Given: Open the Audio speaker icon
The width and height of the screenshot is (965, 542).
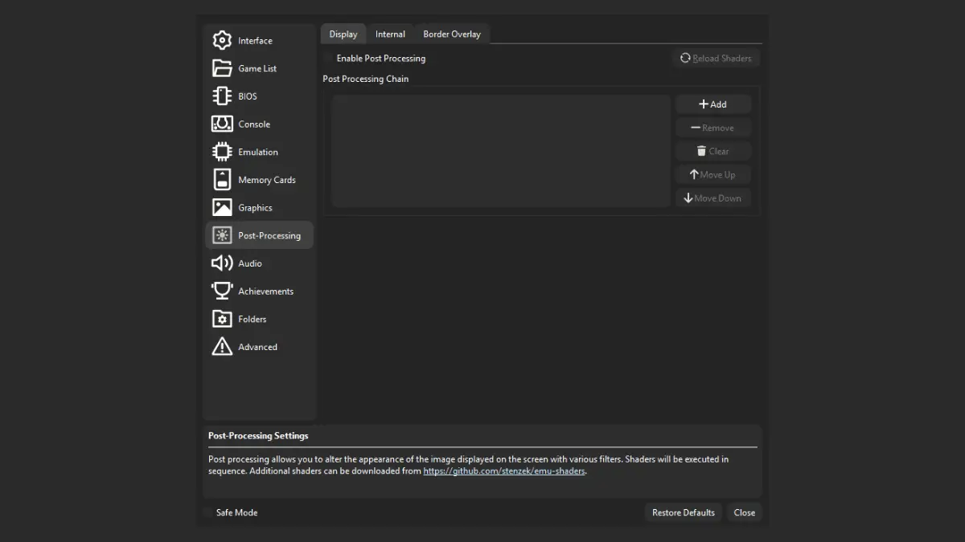Looking at the screenshot, I should pyautogui.click(x=222, y=263).
